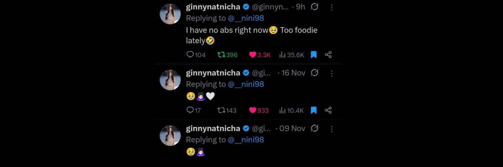The width and height of the screenshot is (503, 167).
Task: Unlike the tweet with 933 likes
Action: click(x=253, y=110)
